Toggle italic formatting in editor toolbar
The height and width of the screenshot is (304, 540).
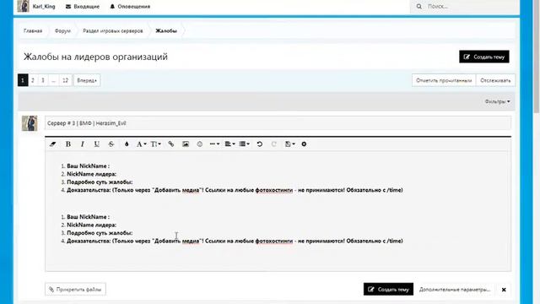pyautogui.click(x=83, y=144)
